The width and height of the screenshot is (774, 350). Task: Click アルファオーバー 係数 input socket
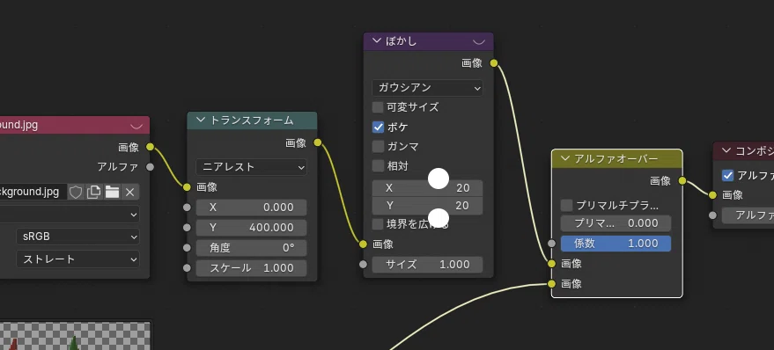pyautogui.click(x=552, y=244)
